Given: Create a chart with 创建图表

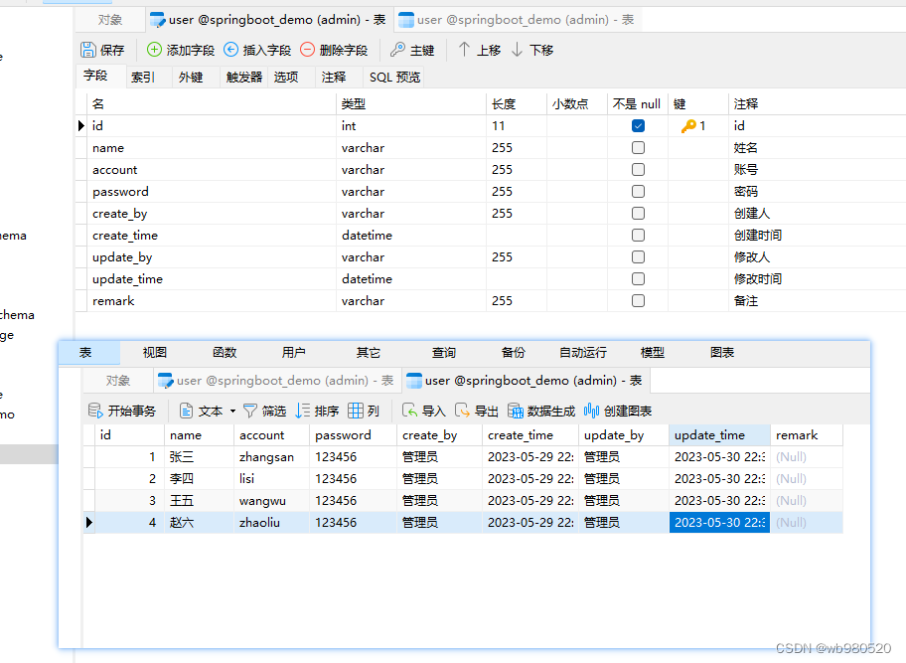Looking at the screenshot, I should (618, 411).
